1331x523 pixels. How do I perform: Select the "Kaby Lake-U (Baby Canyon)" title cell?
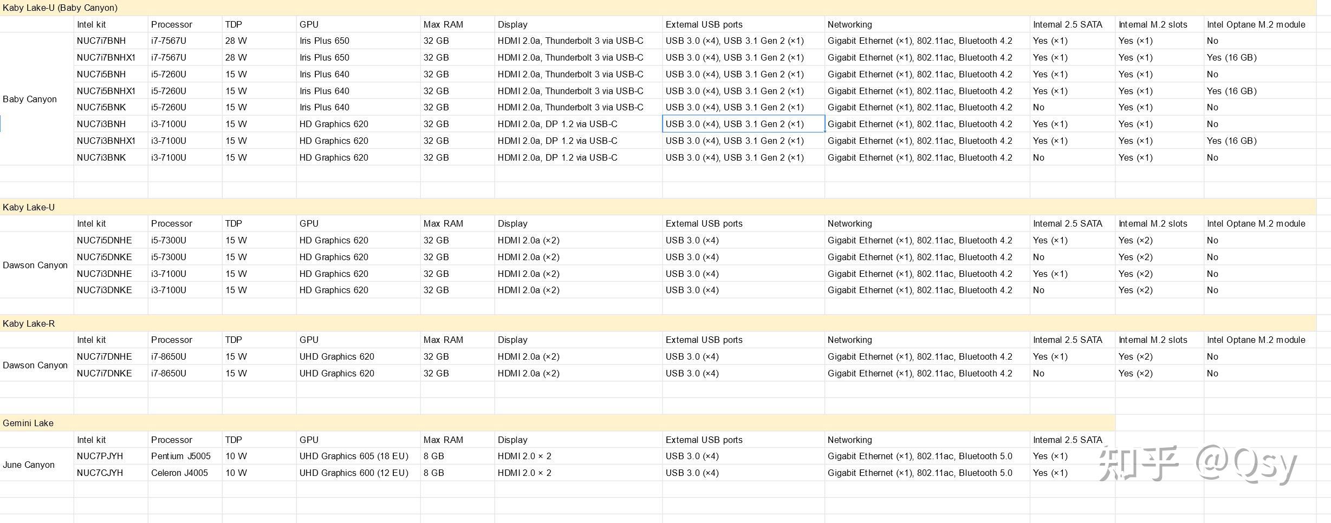tap(60, 8)
